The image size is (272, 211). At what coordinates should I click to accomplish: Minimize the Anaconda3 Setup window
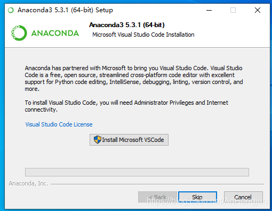coord(209,10)
